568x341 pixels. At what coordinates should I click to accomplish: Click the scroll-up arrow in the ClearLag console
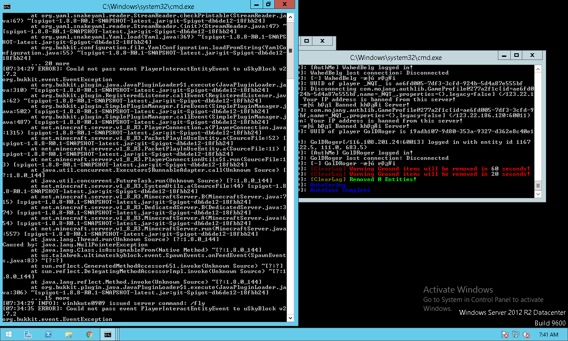tap(538, 69)
